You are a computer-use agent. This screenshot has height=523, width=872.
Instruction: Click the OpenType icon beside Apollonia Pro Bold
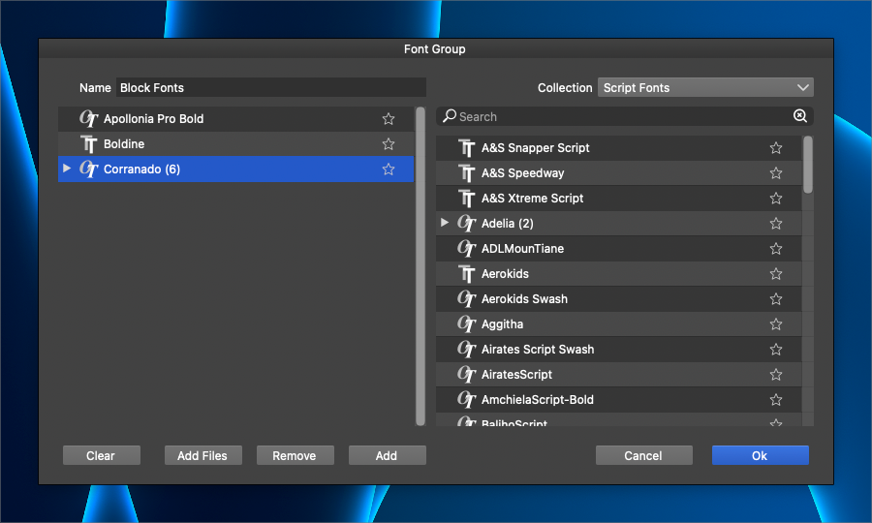coord(89,119)
